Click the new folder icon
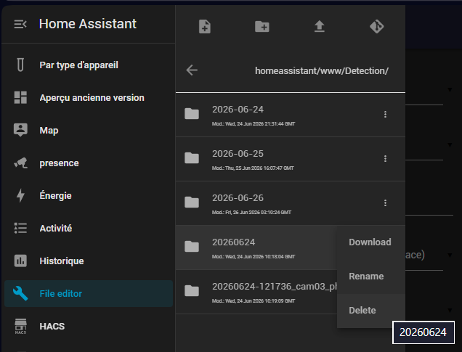 [262, 26]
